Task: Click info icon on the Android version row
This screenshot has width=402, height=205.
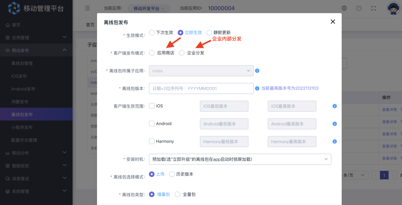Action: (x=335, y=124)
